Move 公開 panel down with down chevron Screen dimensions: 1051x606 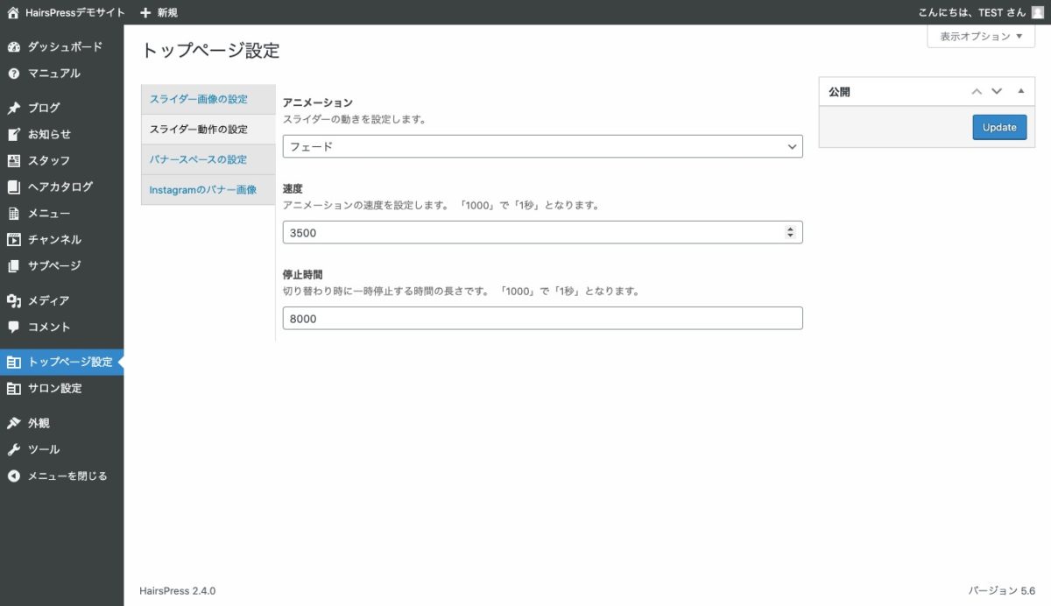click(x=997, y=91)
